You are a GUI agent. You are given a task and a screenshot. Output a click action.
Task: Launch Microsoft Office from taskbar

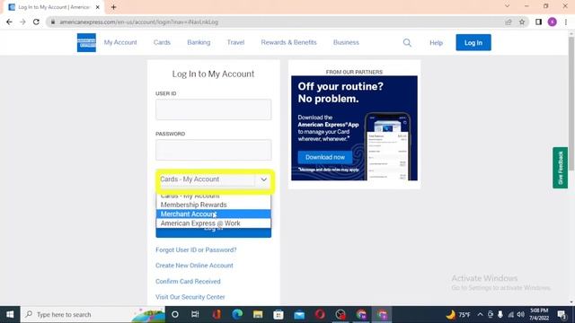pos(217,315)
